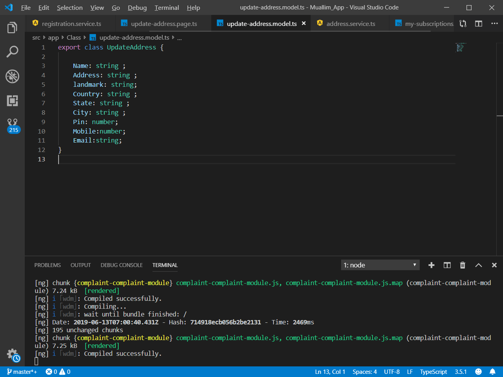Click the Manage gear icon
The image size is (503, 377).
[x=13, y=354]
